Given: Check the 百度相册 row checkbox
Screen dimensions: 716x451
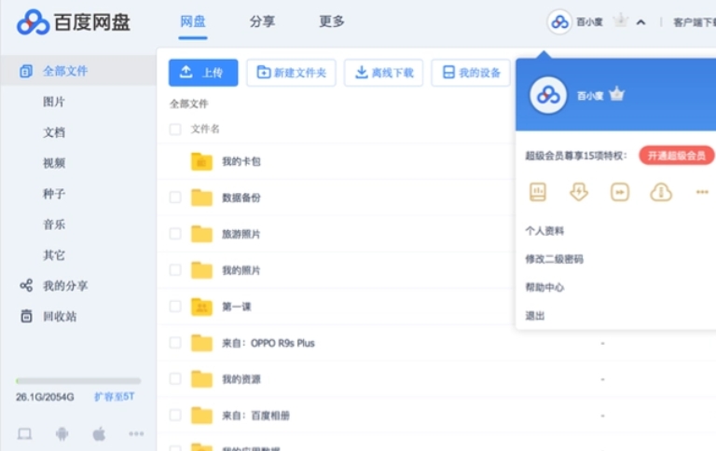Looking at the screenshot, I should click(175, 415).
